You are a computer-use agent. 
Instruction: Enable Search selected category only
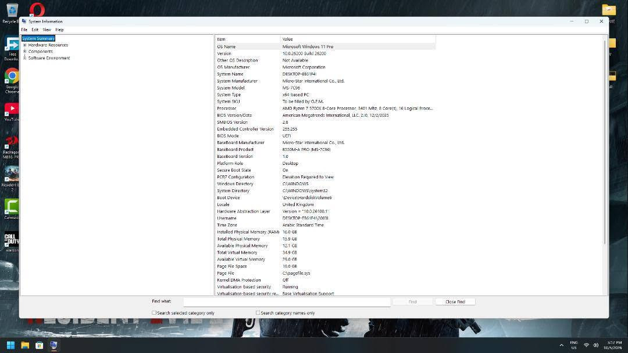coord(154,312)
